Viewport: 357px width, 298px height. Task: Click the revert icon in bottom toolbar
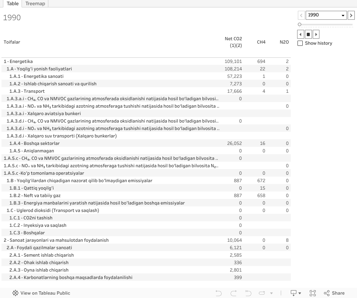click(x=248, y=293)
